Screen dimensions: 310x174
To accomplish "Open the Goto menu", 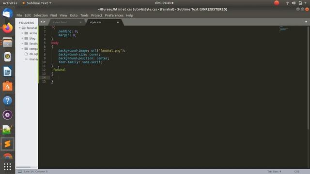I will (74, 15).
